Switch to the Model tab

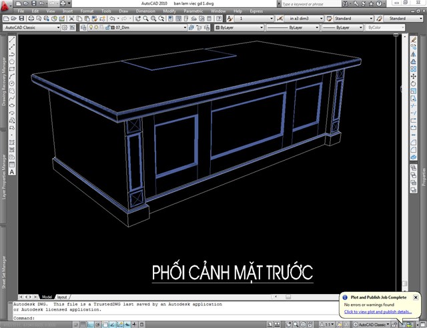[47, 297]
